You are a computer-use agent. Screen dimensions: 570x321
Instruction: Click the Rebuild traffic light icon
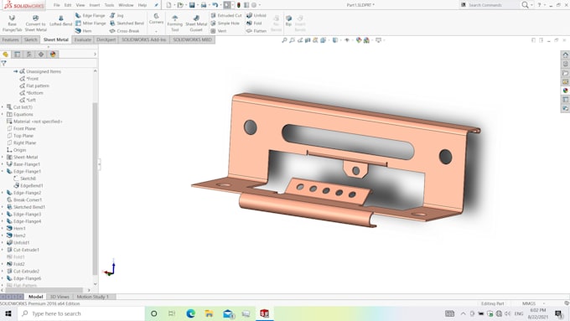238,5
